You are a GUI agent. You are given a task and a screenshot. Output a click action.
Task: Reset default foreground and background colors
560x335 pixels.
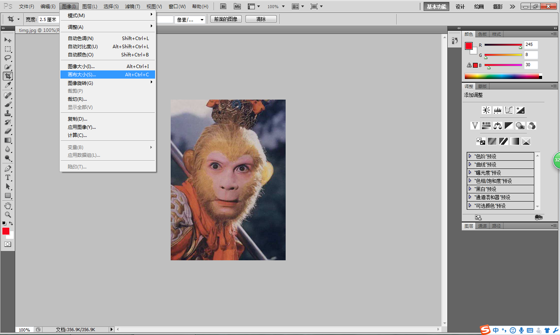pos(4,223)
